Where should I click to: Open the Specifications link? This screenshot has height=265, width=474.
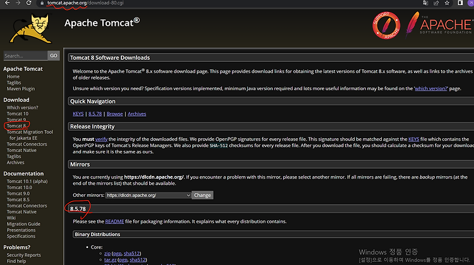click(x=21, y=236)
